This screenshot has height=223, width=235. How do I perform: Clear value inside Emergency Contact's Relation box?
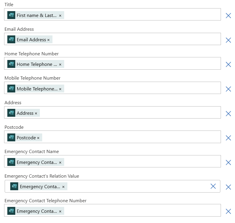[213, 186]
